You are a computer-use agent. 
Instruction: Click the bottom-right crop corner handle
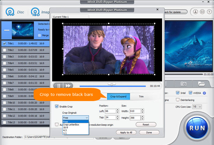click(x=154, y=74)
